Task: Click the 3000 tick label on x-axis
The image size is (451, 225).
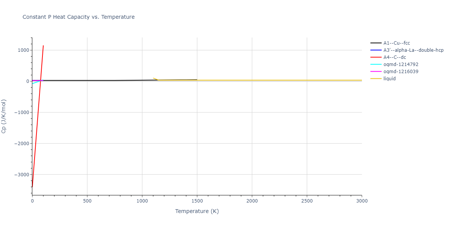Action: tap(362, 201)
